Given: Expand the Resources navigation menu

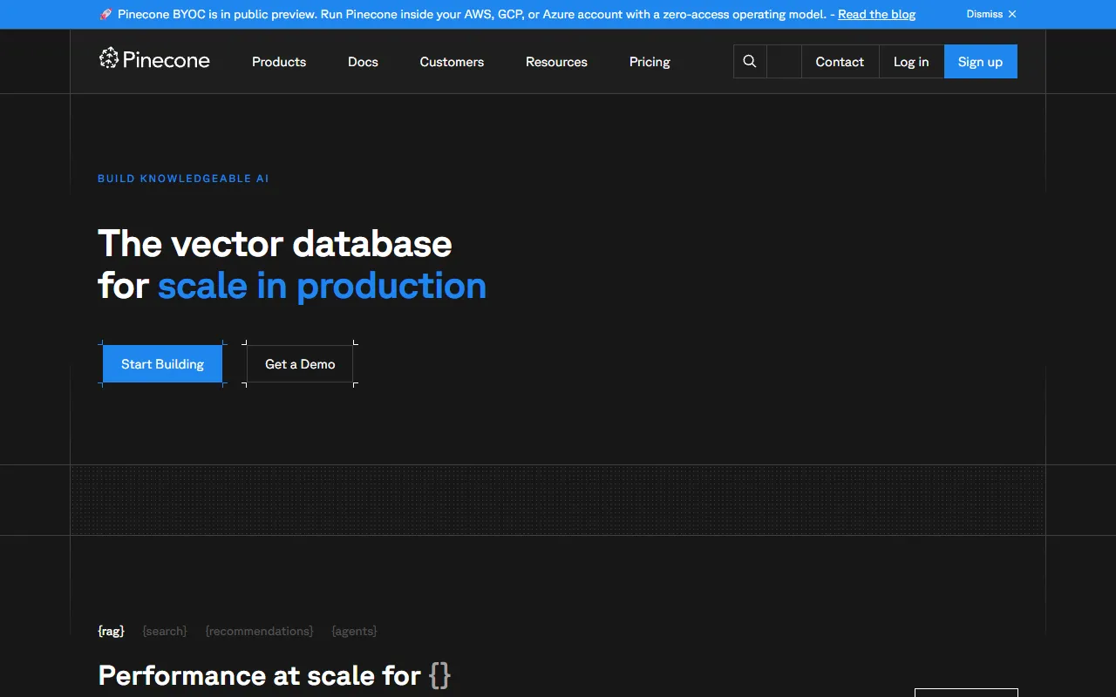Looking at the screenshot, I should click(556, 62).
